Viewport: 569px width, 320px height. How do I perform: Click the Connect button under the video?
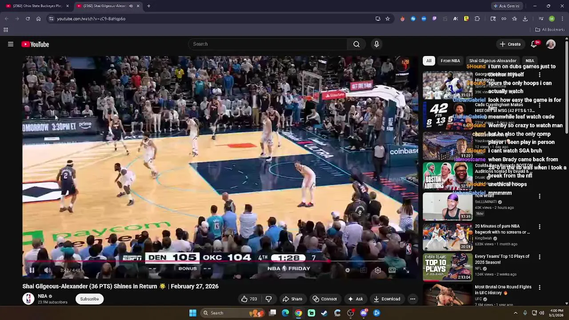(325, 299)
